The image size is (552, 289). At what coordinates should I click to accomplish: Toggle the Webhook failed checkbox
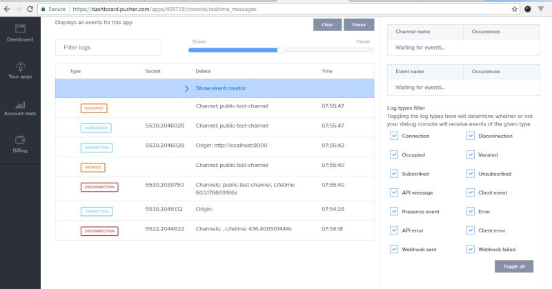point(471,249)
